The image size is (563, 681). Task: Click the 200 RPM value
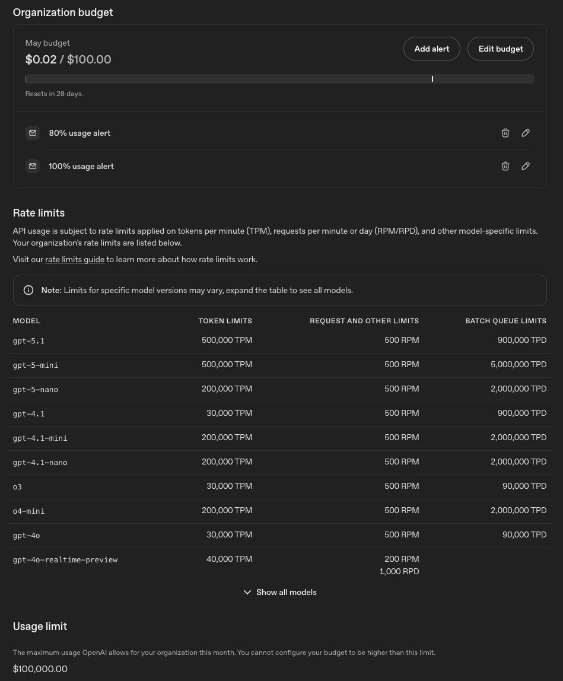tap(402, 559)
